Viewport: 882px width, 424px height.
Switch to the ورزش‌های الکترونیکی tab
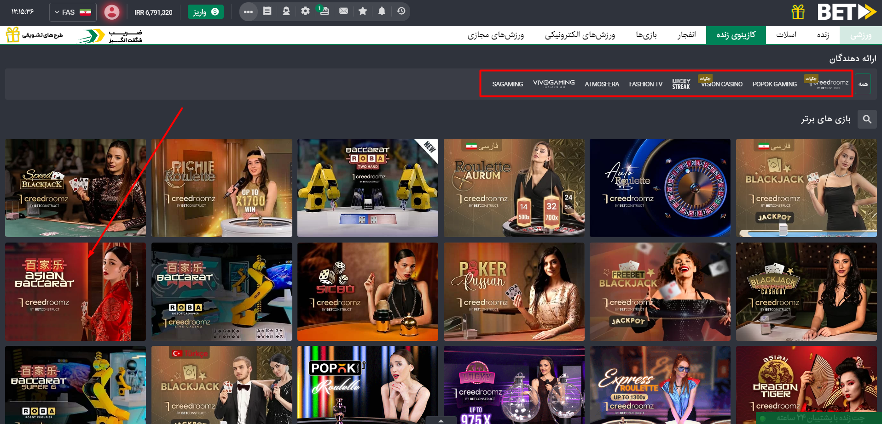580,35
